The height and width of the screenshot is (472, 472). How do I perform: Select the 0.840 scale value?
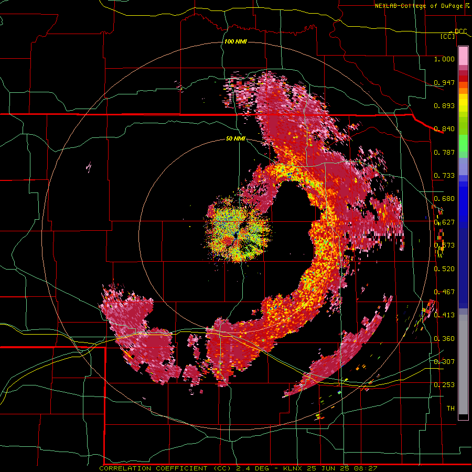(x=444, y=129)
